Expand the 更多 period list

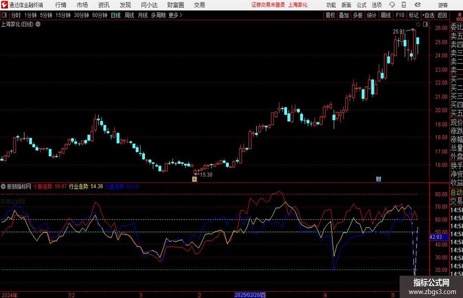coord(175,15)
